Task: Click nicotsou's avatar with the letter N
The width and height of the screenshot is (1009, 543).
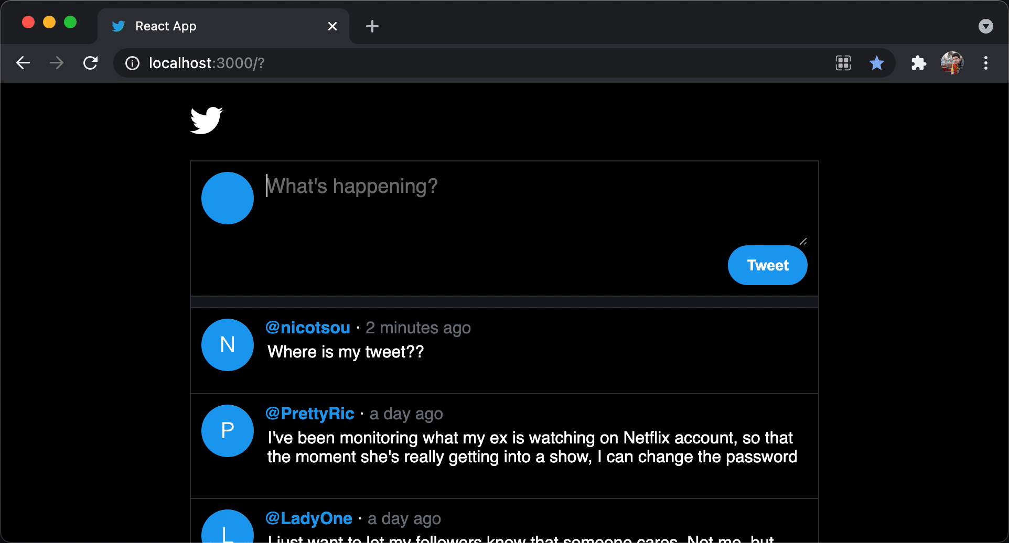Action: [x=227, y=344]
